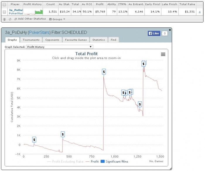The width and height of the screenshot is (205, 171).
Task: Sort by the Av ROI column header
Action: tap(87, 4)
